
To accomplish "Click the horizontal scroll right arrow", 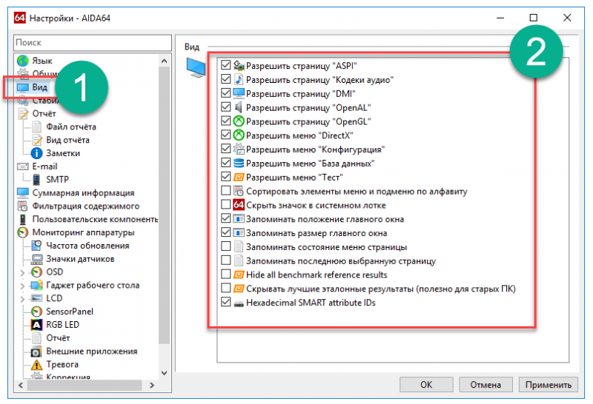I will (152, 385).
